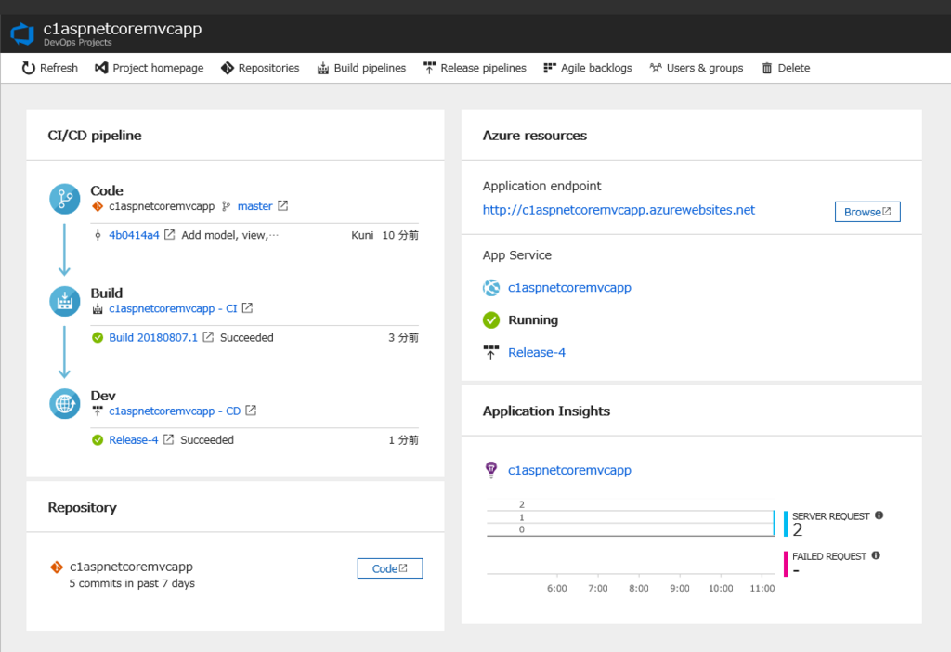Open Build pipelines in toolbar
This screenshot has width=951, height=652.
pos(361,68)
